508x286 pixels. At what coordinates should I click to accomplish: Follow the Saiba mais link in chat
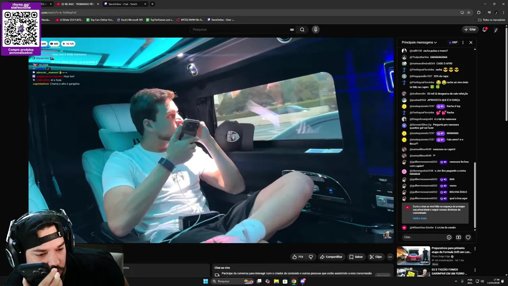419,218
